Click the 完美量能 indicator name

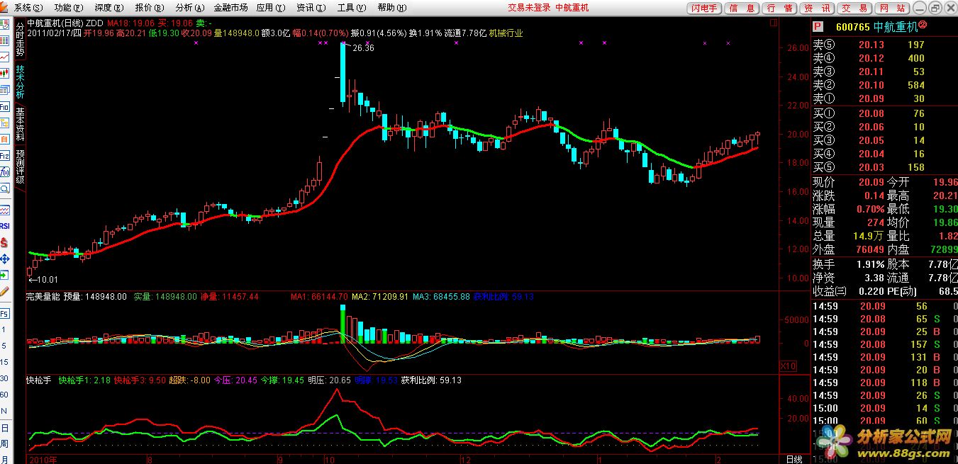click(43, 297)
